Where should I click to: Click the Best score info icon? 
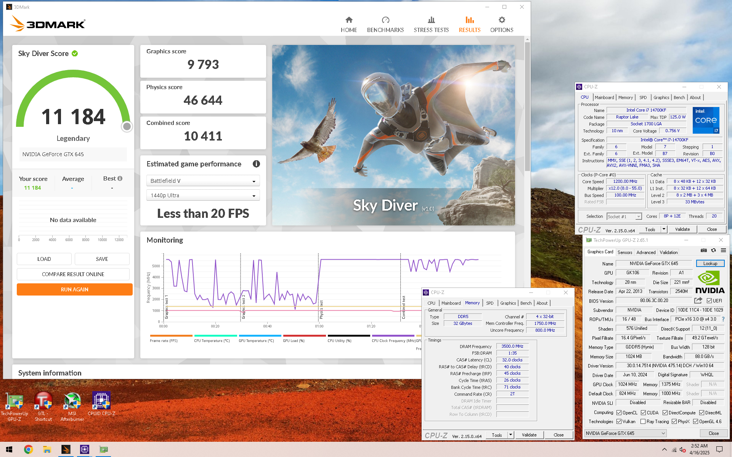point(120,178)
